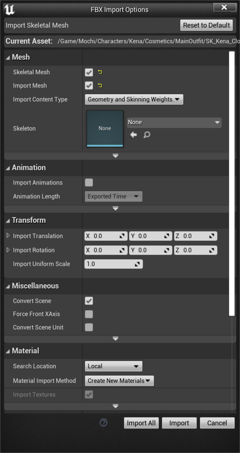Image resolution: width=240 pixels, height=453 pixels.
Task: Click Reset to Default button
Action: tap(206, 25)
